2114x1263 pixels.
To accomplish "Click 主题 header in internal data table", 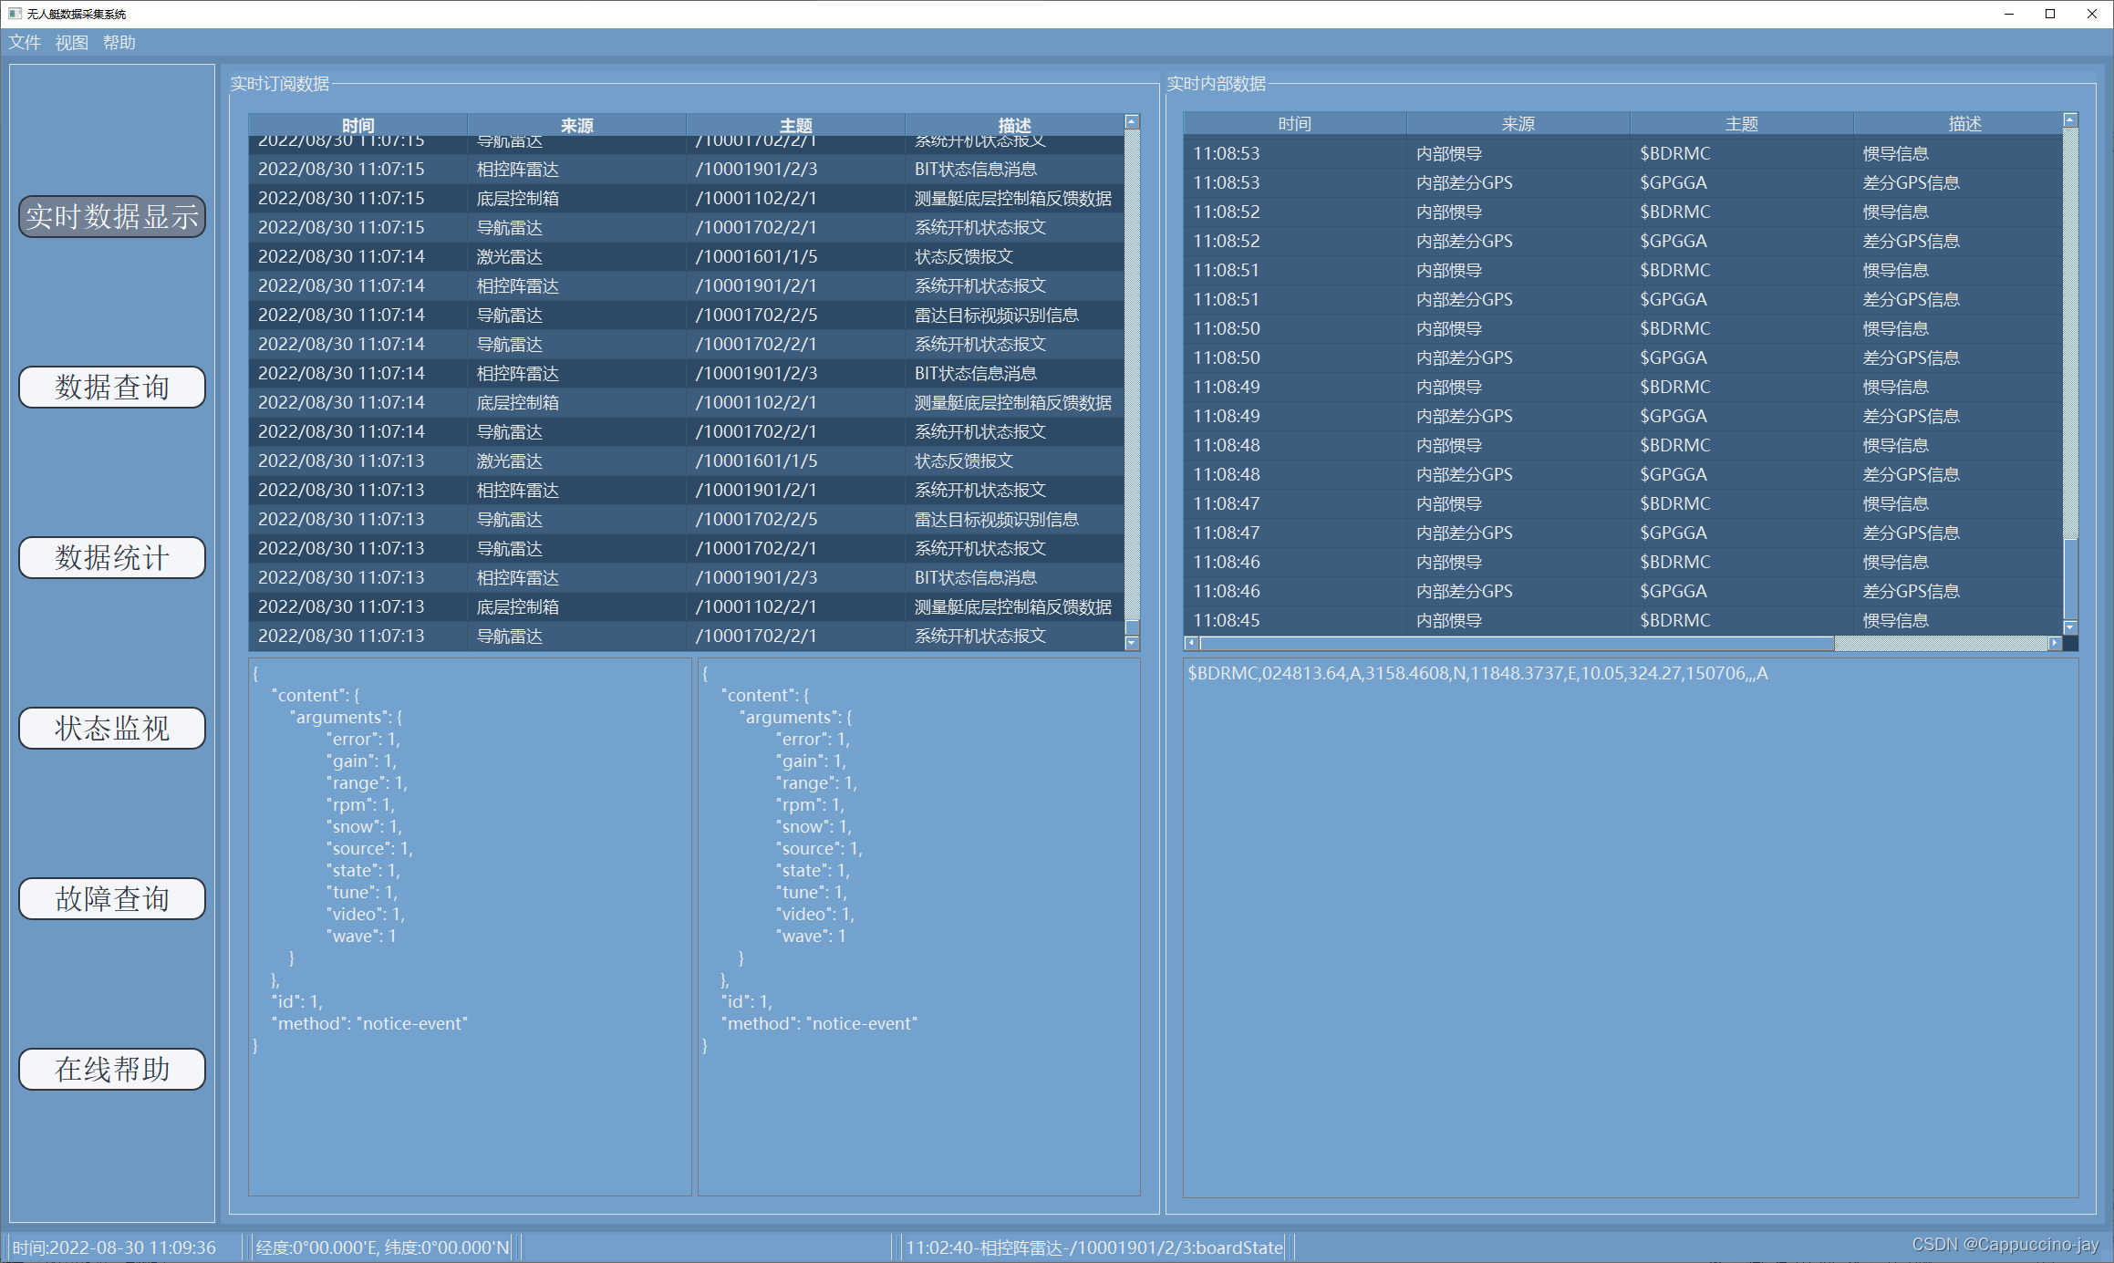I will 1742,124.
